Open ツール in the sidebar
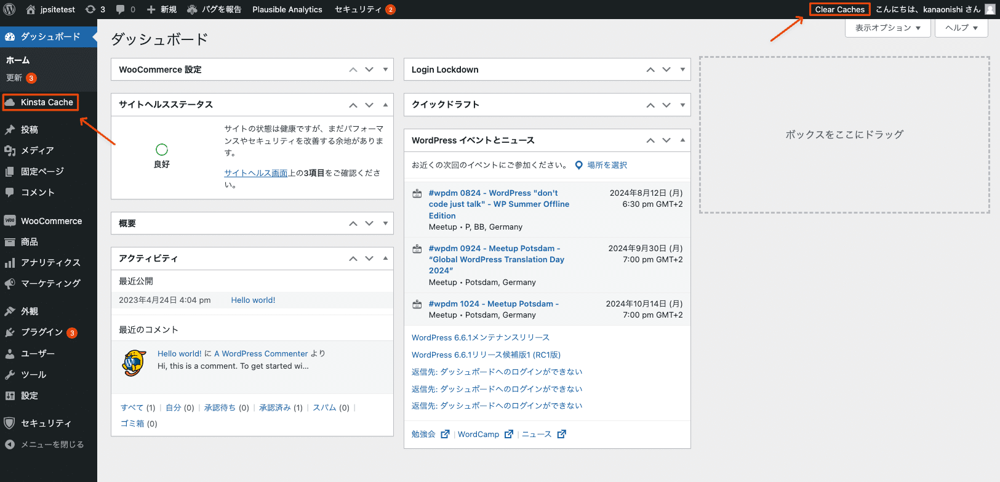 coord(49,374)
